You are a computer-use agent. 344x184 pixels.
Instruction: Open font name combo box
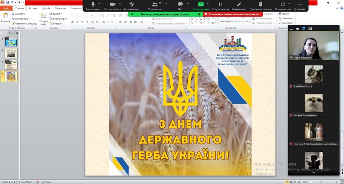(x=81, y=15)
